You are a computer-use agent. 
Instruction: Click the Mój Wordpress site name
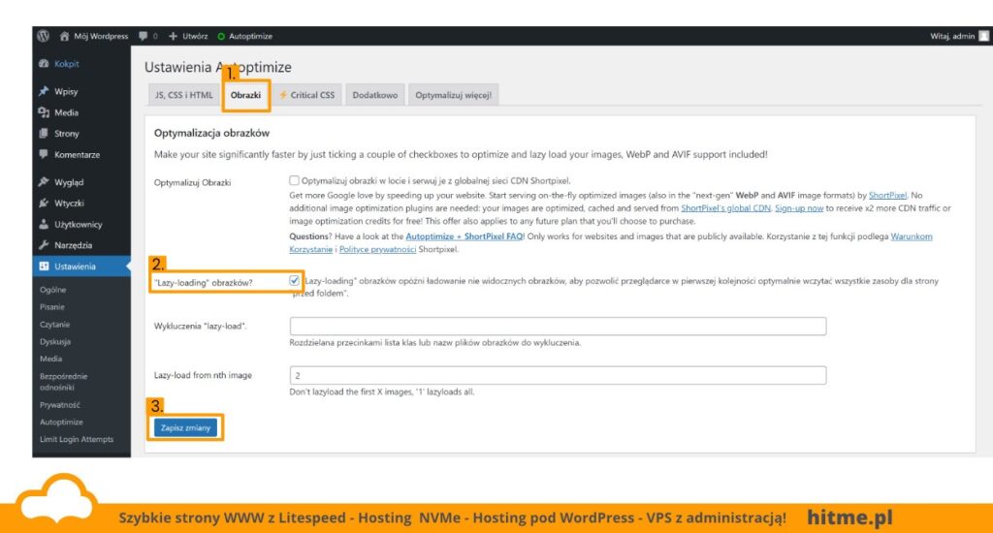101,36
